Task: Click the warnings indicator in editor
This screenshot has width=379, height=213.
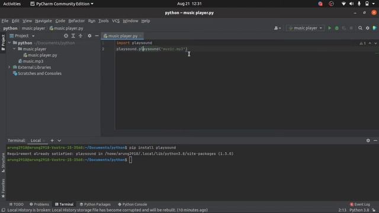Action: pyautogui.click(x=362, y=43)
